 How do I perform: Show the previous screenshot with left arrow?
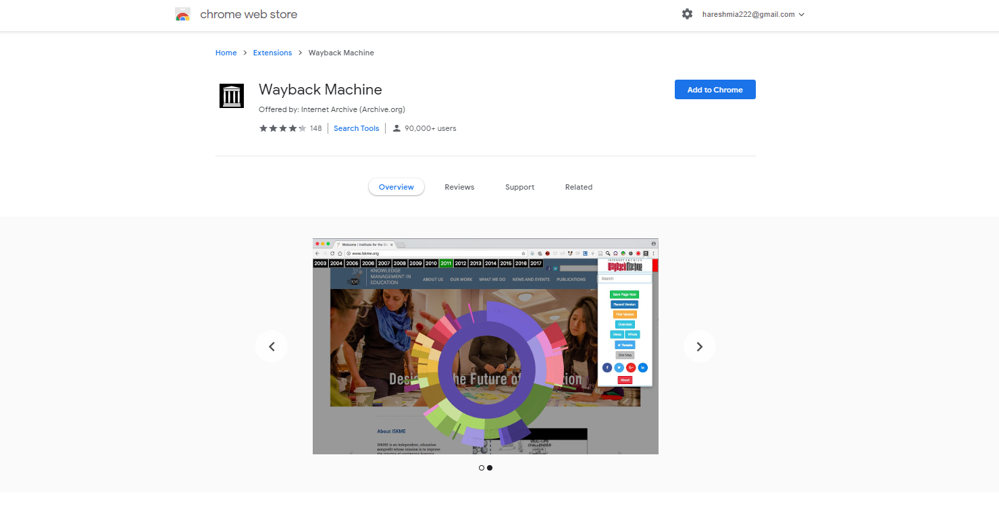[x=272, y=346]
